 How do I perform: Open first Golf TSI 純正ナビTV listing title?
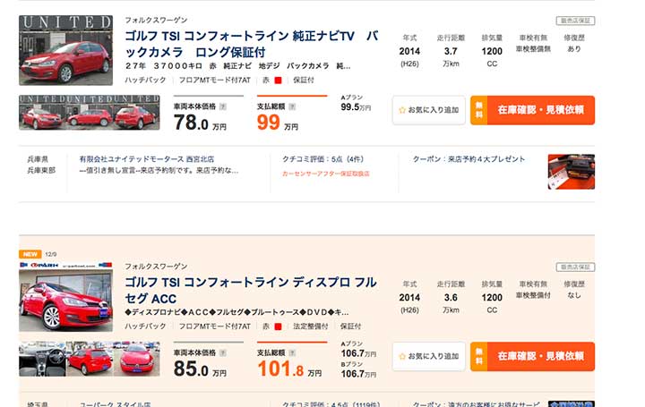click(252, 44)
